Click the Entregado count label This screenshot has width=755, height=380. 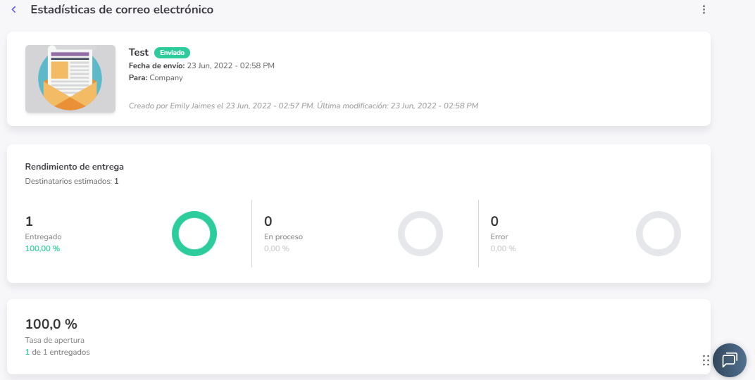tap(43, 237)
